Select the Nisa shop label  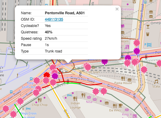point(89,102)
